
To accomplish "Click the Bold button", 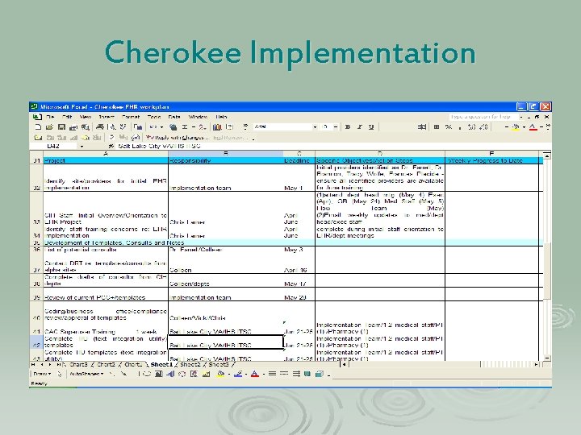I will 348,127.
